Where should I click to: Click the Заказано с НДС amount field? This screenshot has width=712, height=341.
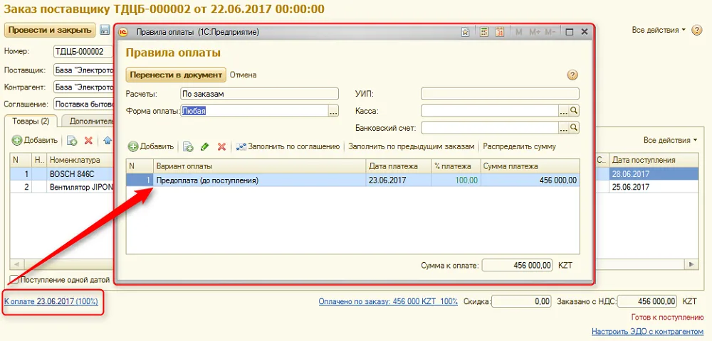click(x=647, y=301)
